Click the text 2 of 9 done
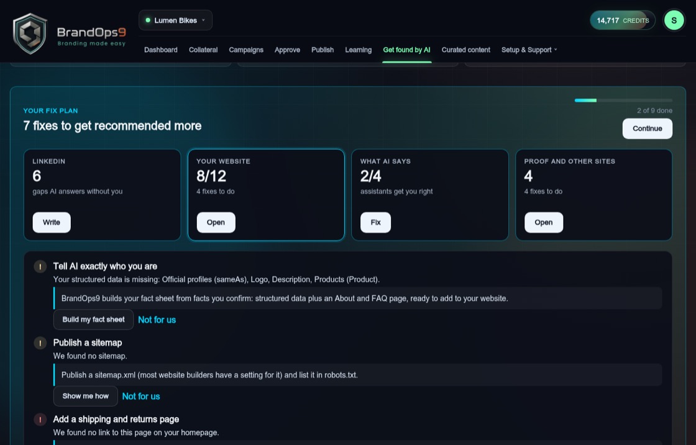Image resolution: width=696 pixels, height=445 pixels. [654, 111]
